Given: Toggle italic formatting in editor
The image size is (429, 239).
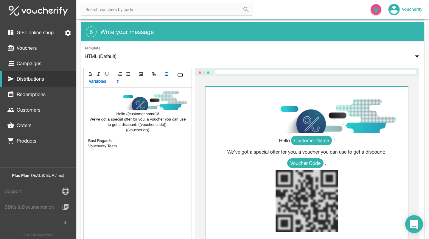Looking at the screenshot, I should click(x=99, y=74).
